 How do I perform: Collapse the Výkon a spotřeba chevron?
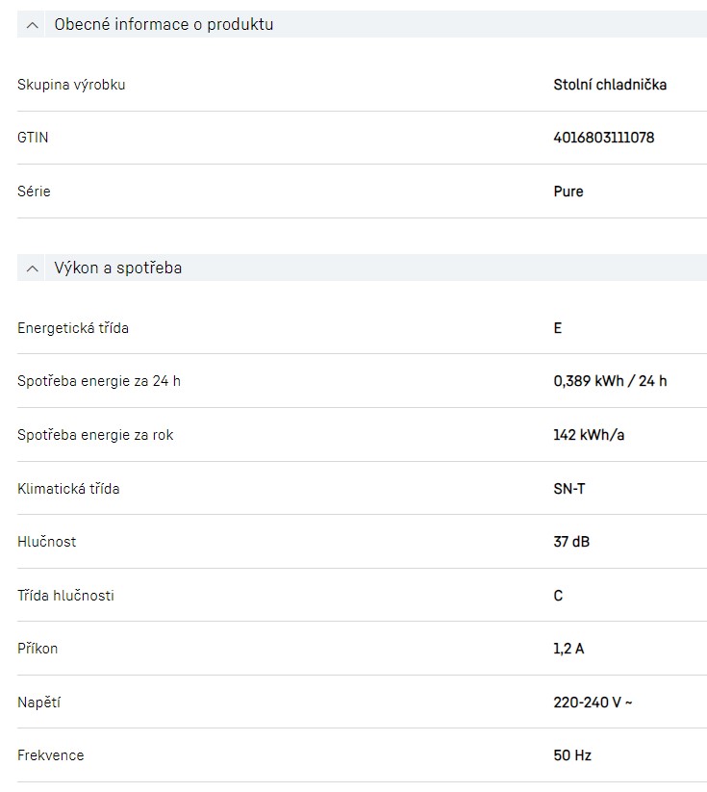click(x=34, y=268)
